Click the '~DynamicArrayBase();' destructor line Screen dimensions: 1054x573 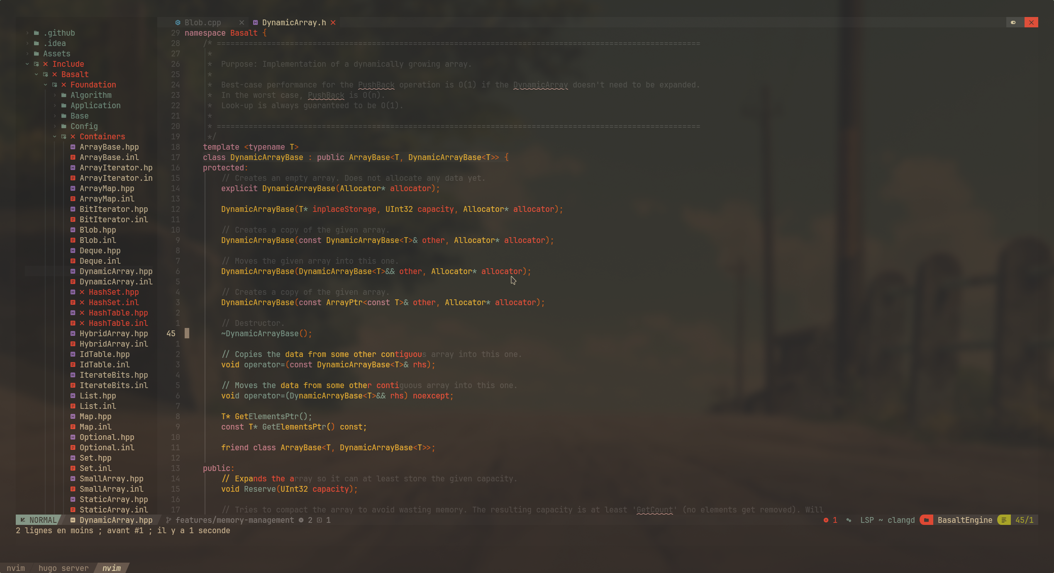point(266,333)
